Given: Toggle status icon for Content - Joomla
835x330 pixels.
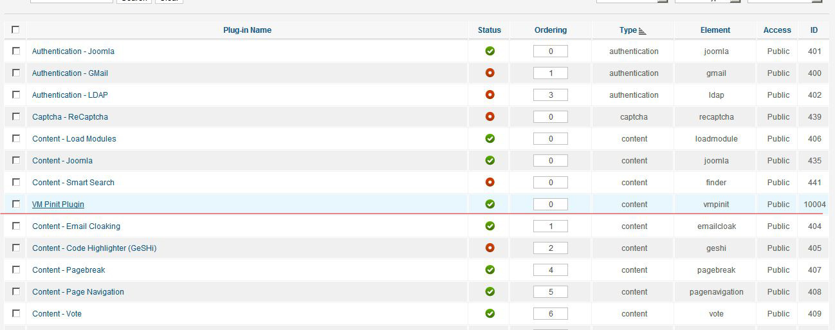Looking at the screenshot, I should point(490,160).
